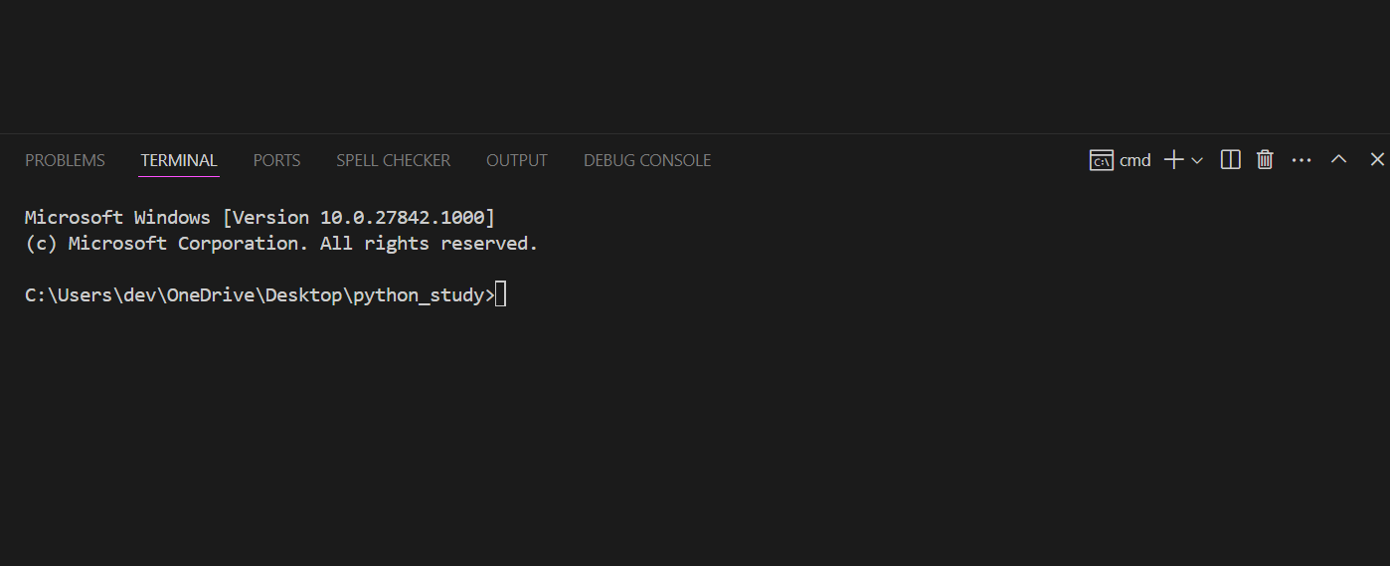Click the empty editor area above the panel
Viewport: 1390px width, 566px height.
(695, 66)
